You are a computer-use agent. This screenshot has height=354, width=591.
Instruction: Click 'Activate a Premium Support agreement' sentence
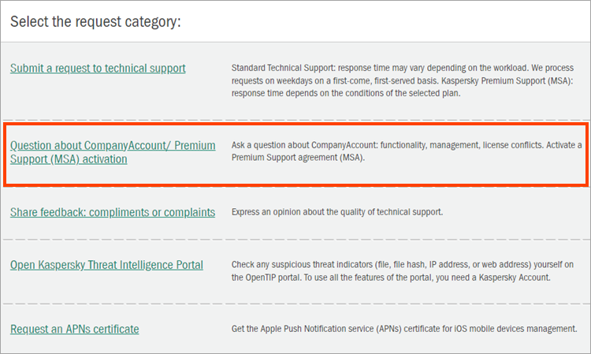click(x=331, y=158)
